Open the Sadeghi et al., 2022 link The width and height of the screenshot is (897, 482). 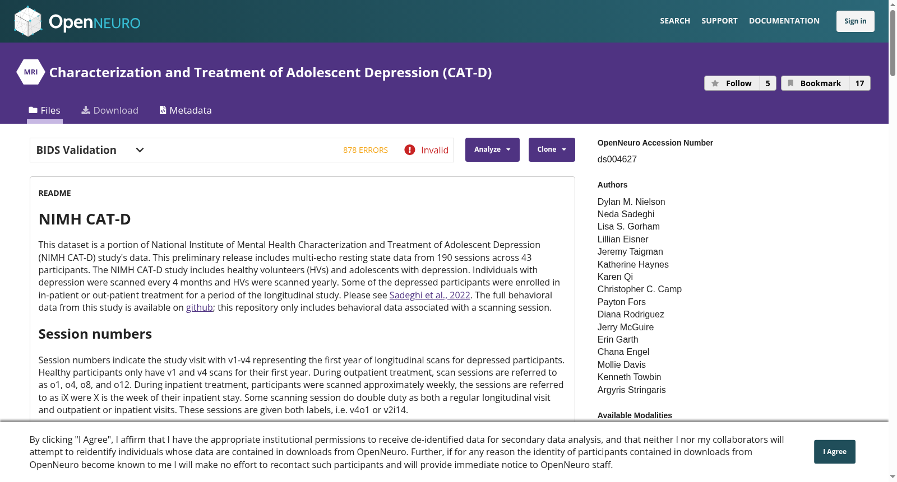(x=430, y=295)
